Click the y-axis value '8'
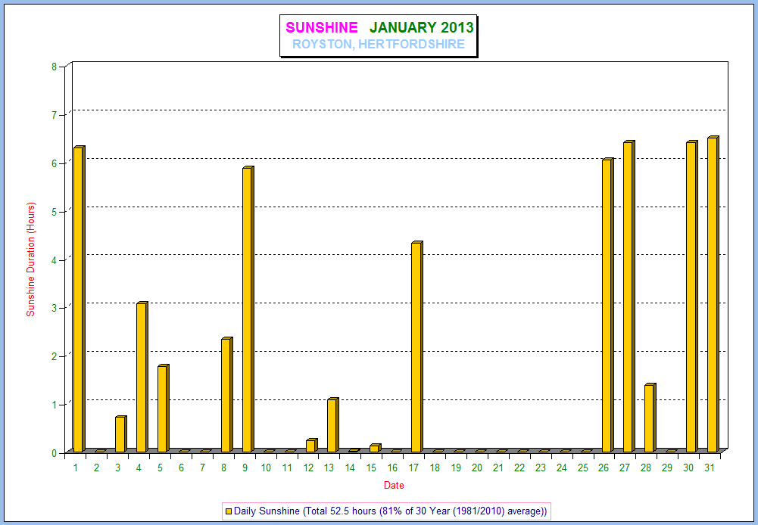758x525 pixels. (x=55, y=67)
